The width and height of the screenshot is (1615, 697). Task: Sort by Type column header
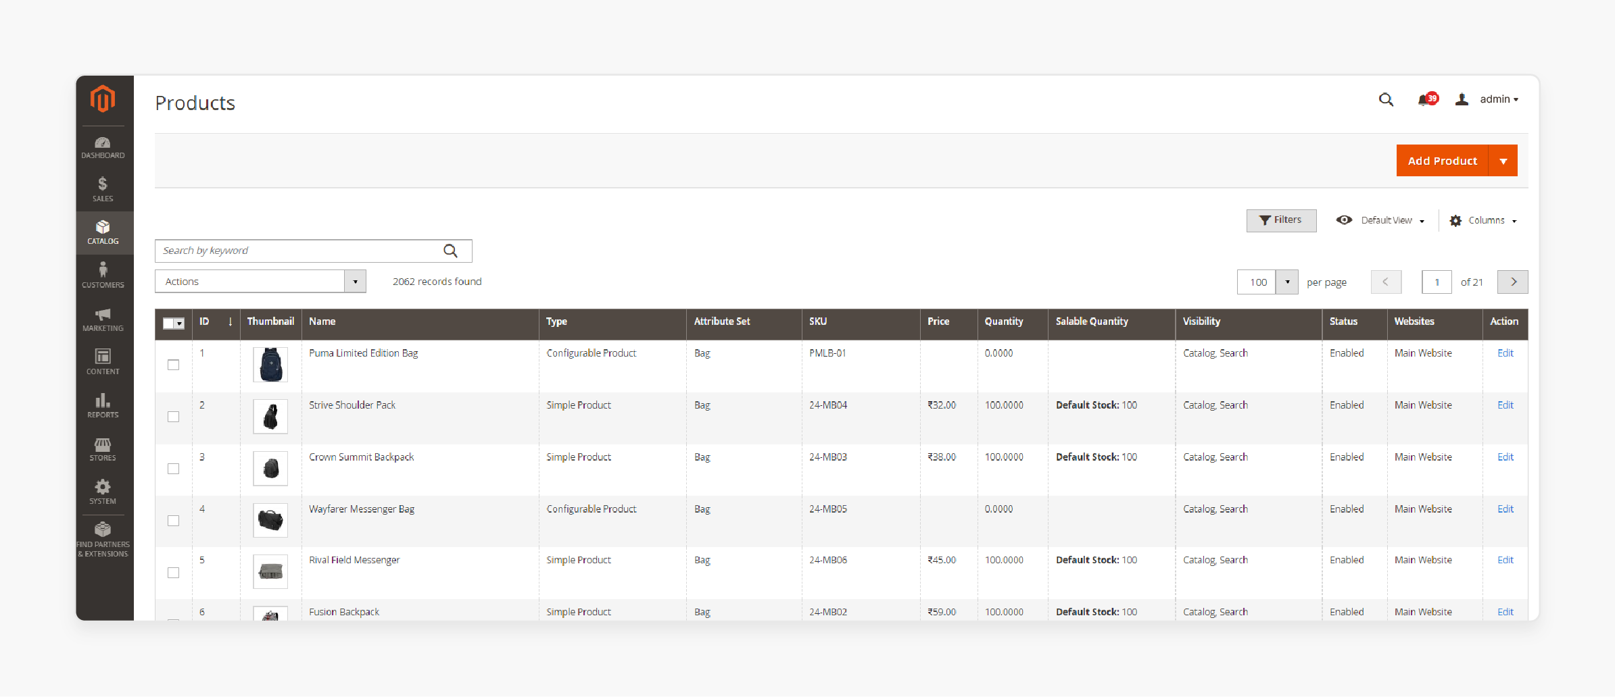click(556, 321)
